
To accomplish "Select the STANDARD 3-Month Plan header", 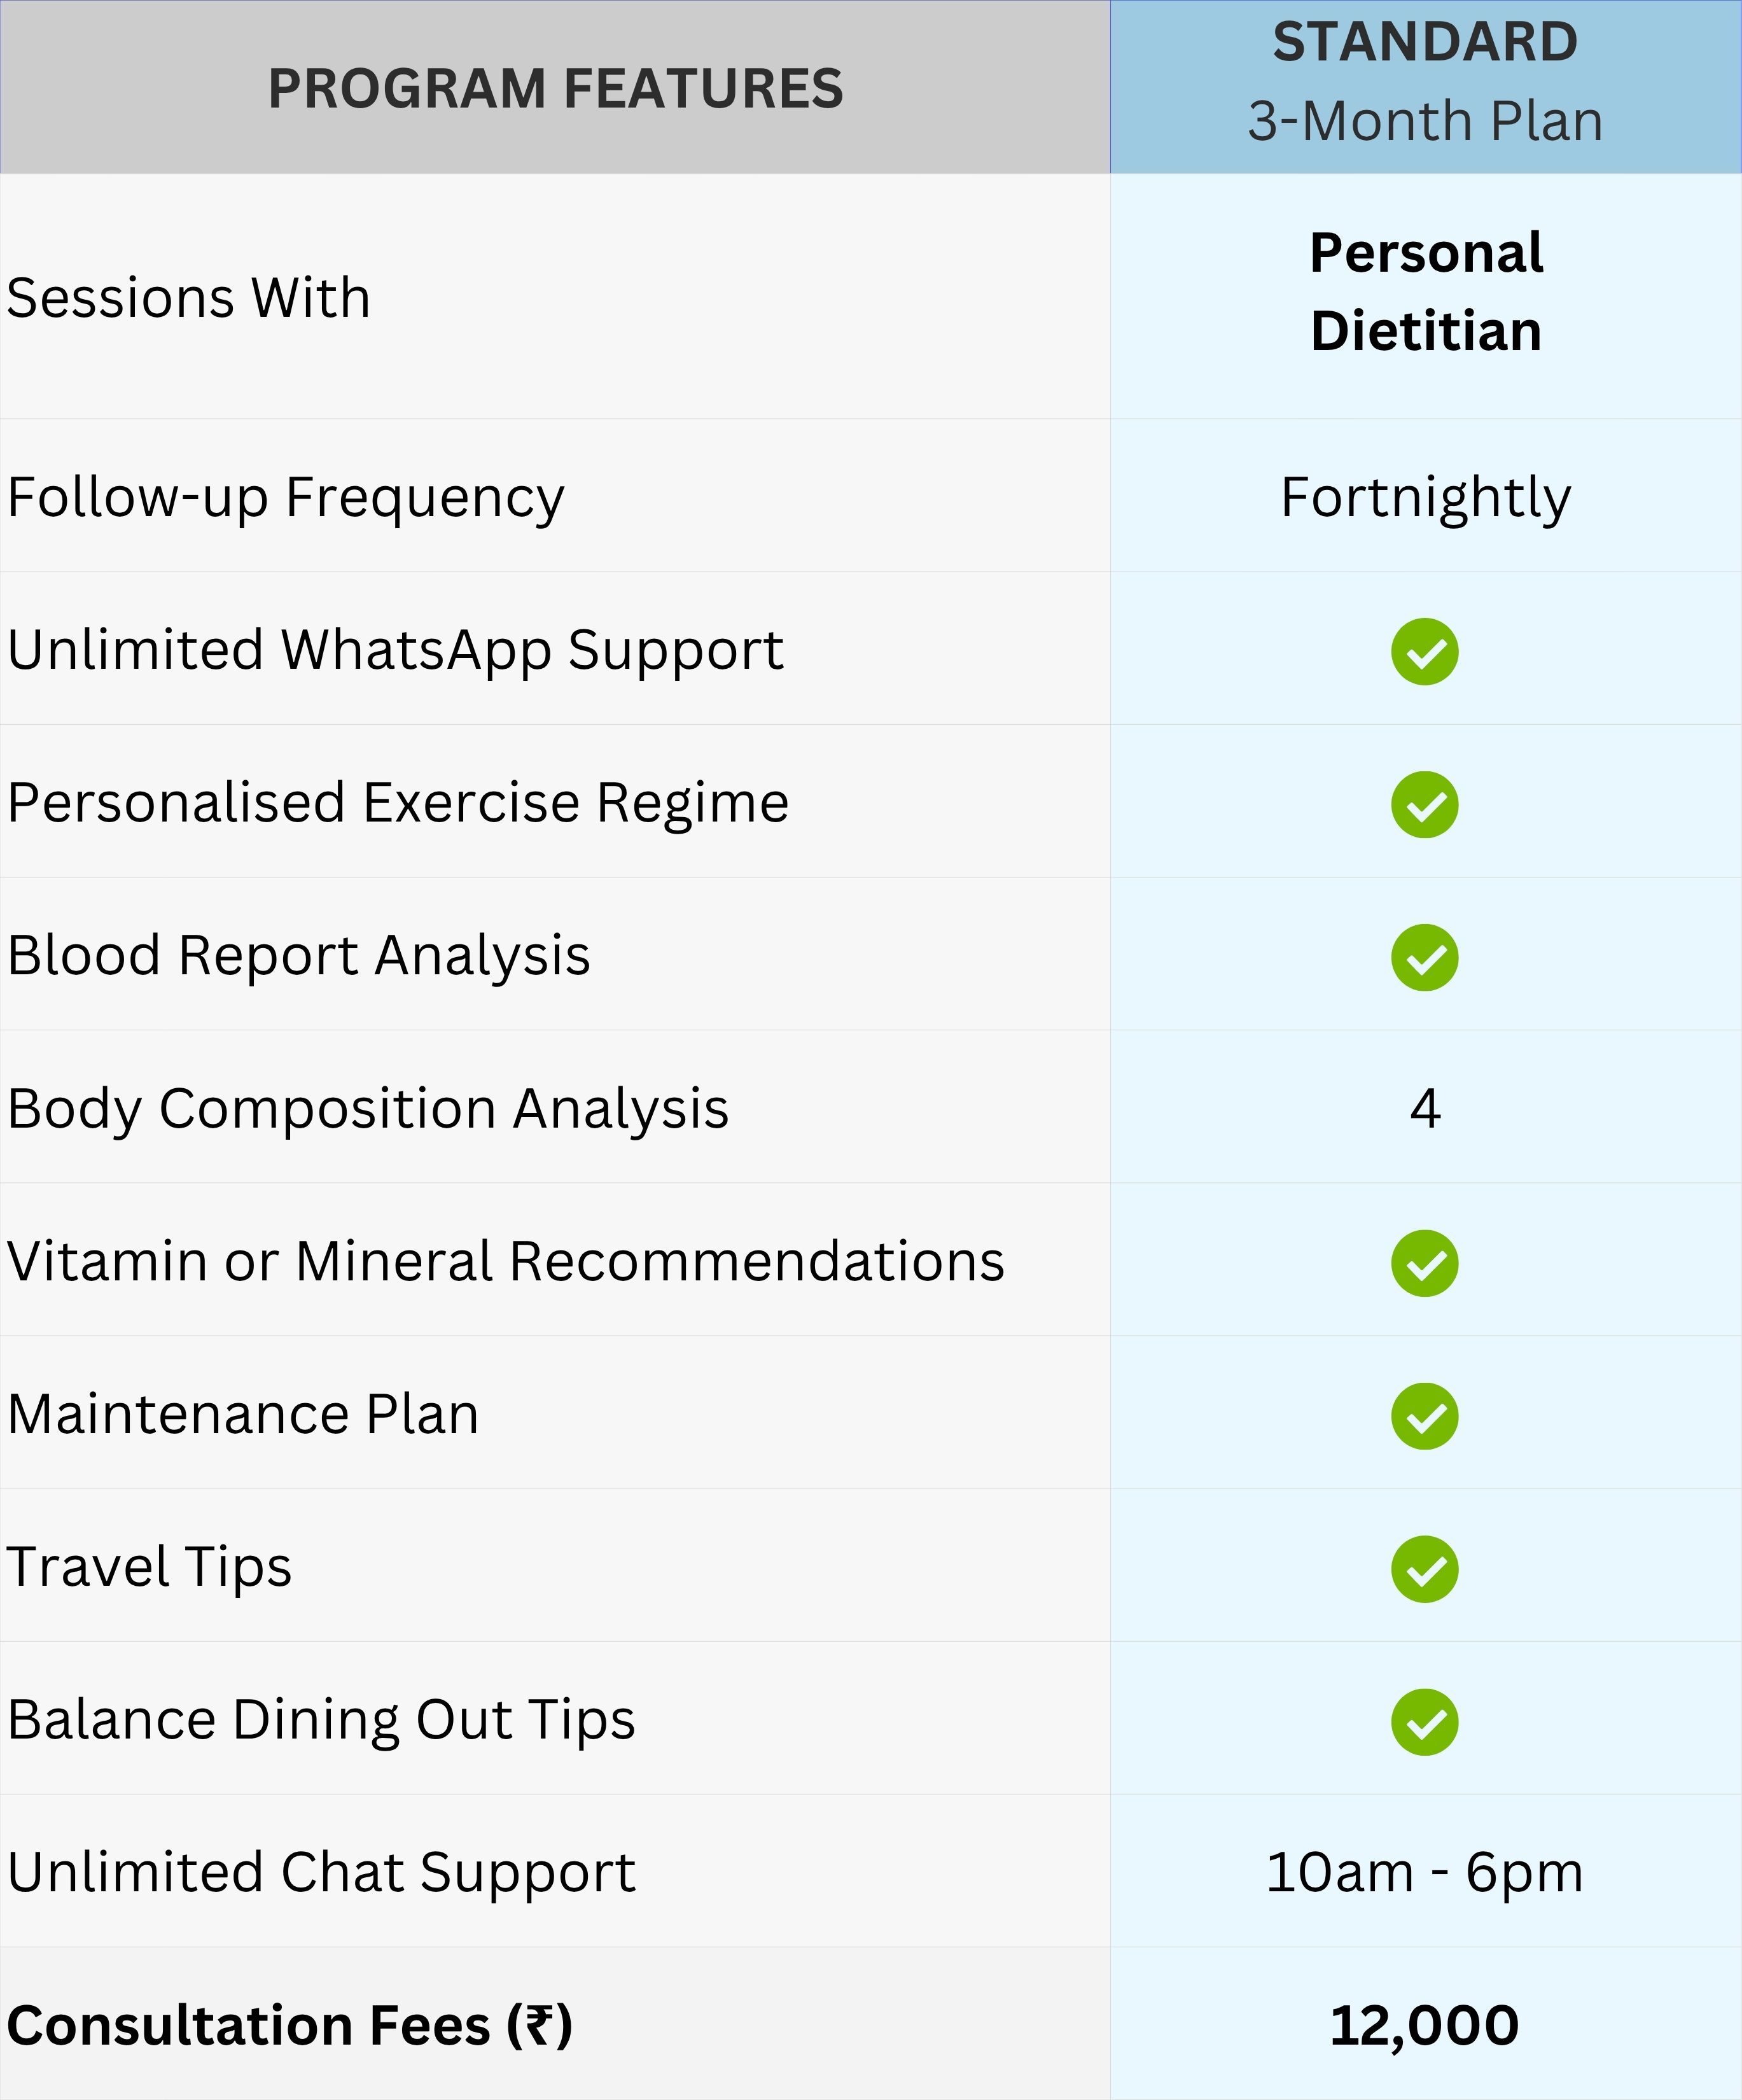I will [x=1425, y=85].
